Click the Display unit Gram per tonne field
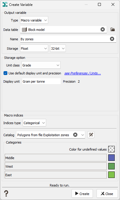120x200 pixels. click(41, 81)
